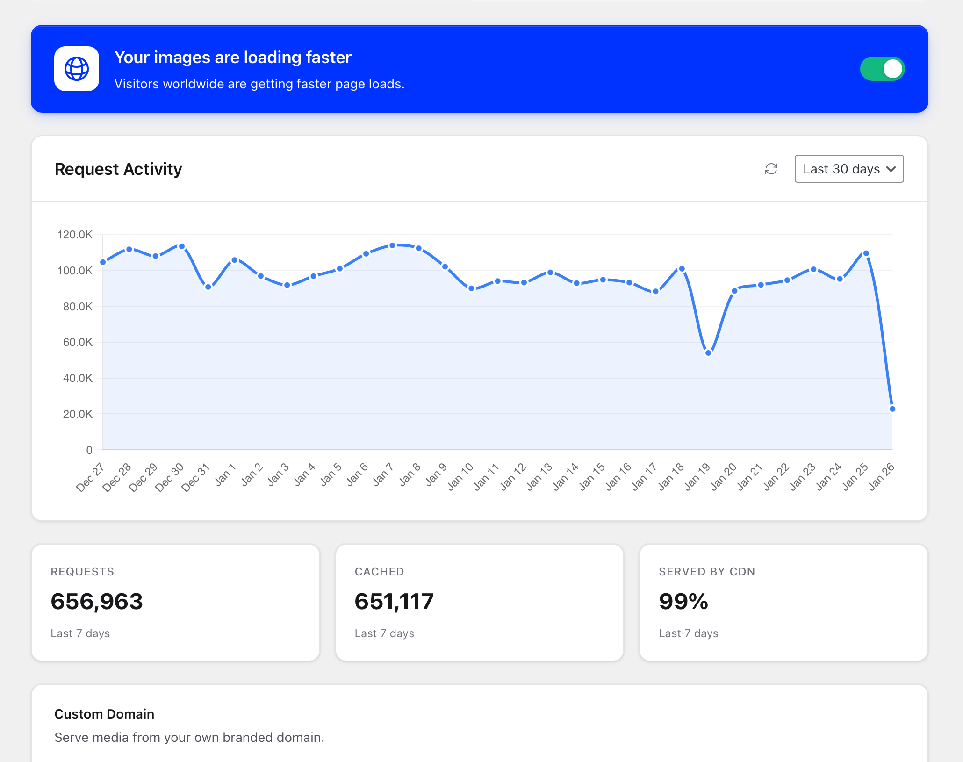Image resolution: width=963 pixels, height=762 pixels.
Task: Click the Dec 31 data point
Action: [x=208, y=287]
